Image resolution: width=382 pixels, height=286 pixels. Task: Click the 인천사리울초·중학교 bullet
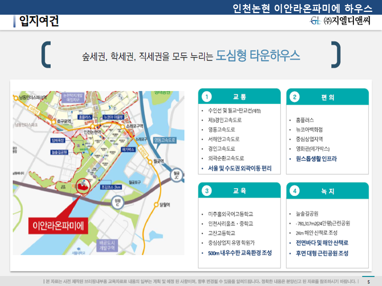(230, 224)
